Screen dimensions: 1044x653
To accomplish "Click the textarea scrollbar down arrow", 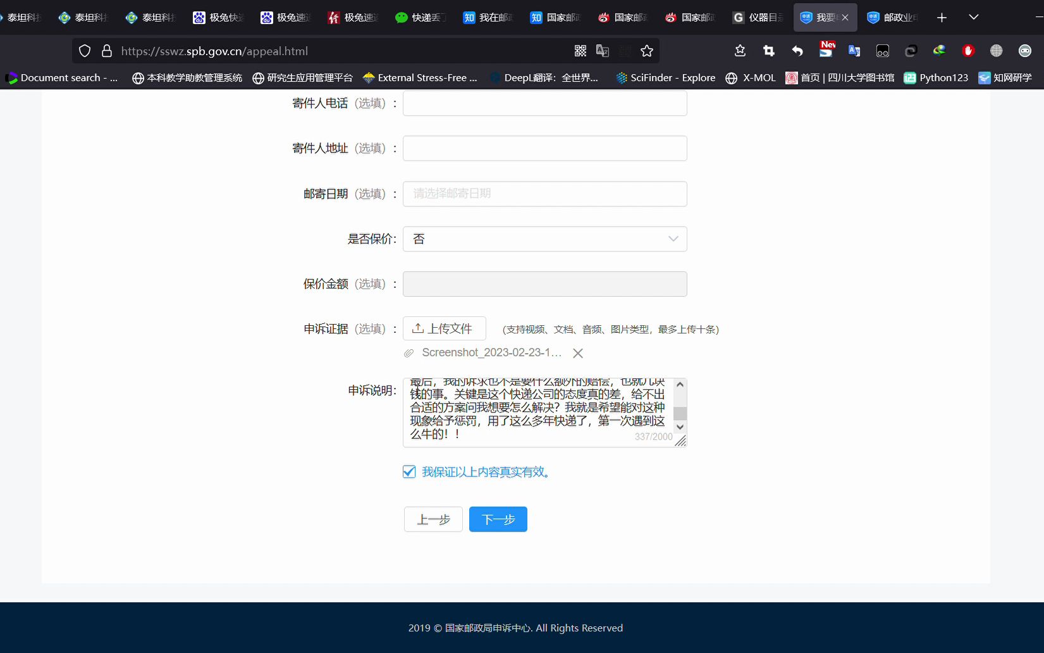I will tap(680, 426).
